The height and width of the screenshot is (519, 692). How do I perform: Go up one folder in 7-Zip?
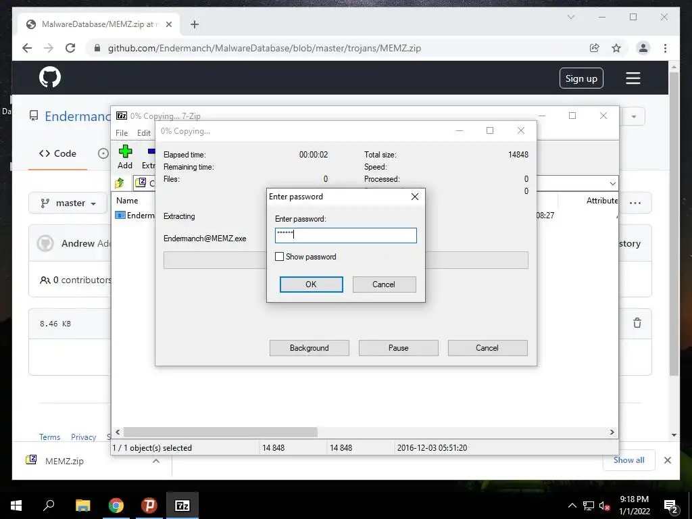click(x=120, y=182)
